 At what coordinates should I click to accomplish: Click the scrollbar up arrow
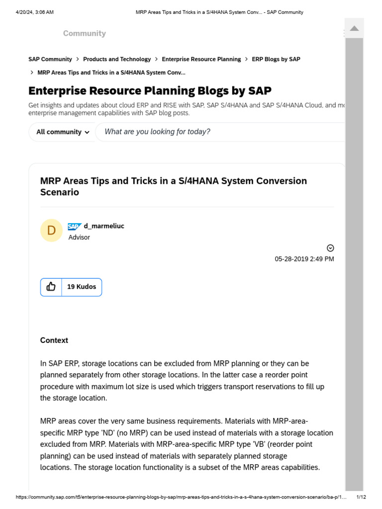point(354,28)
